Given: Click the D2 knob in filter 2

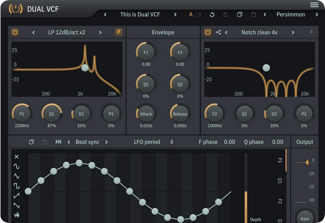Looking at the screenshot, I should [274, 114].
